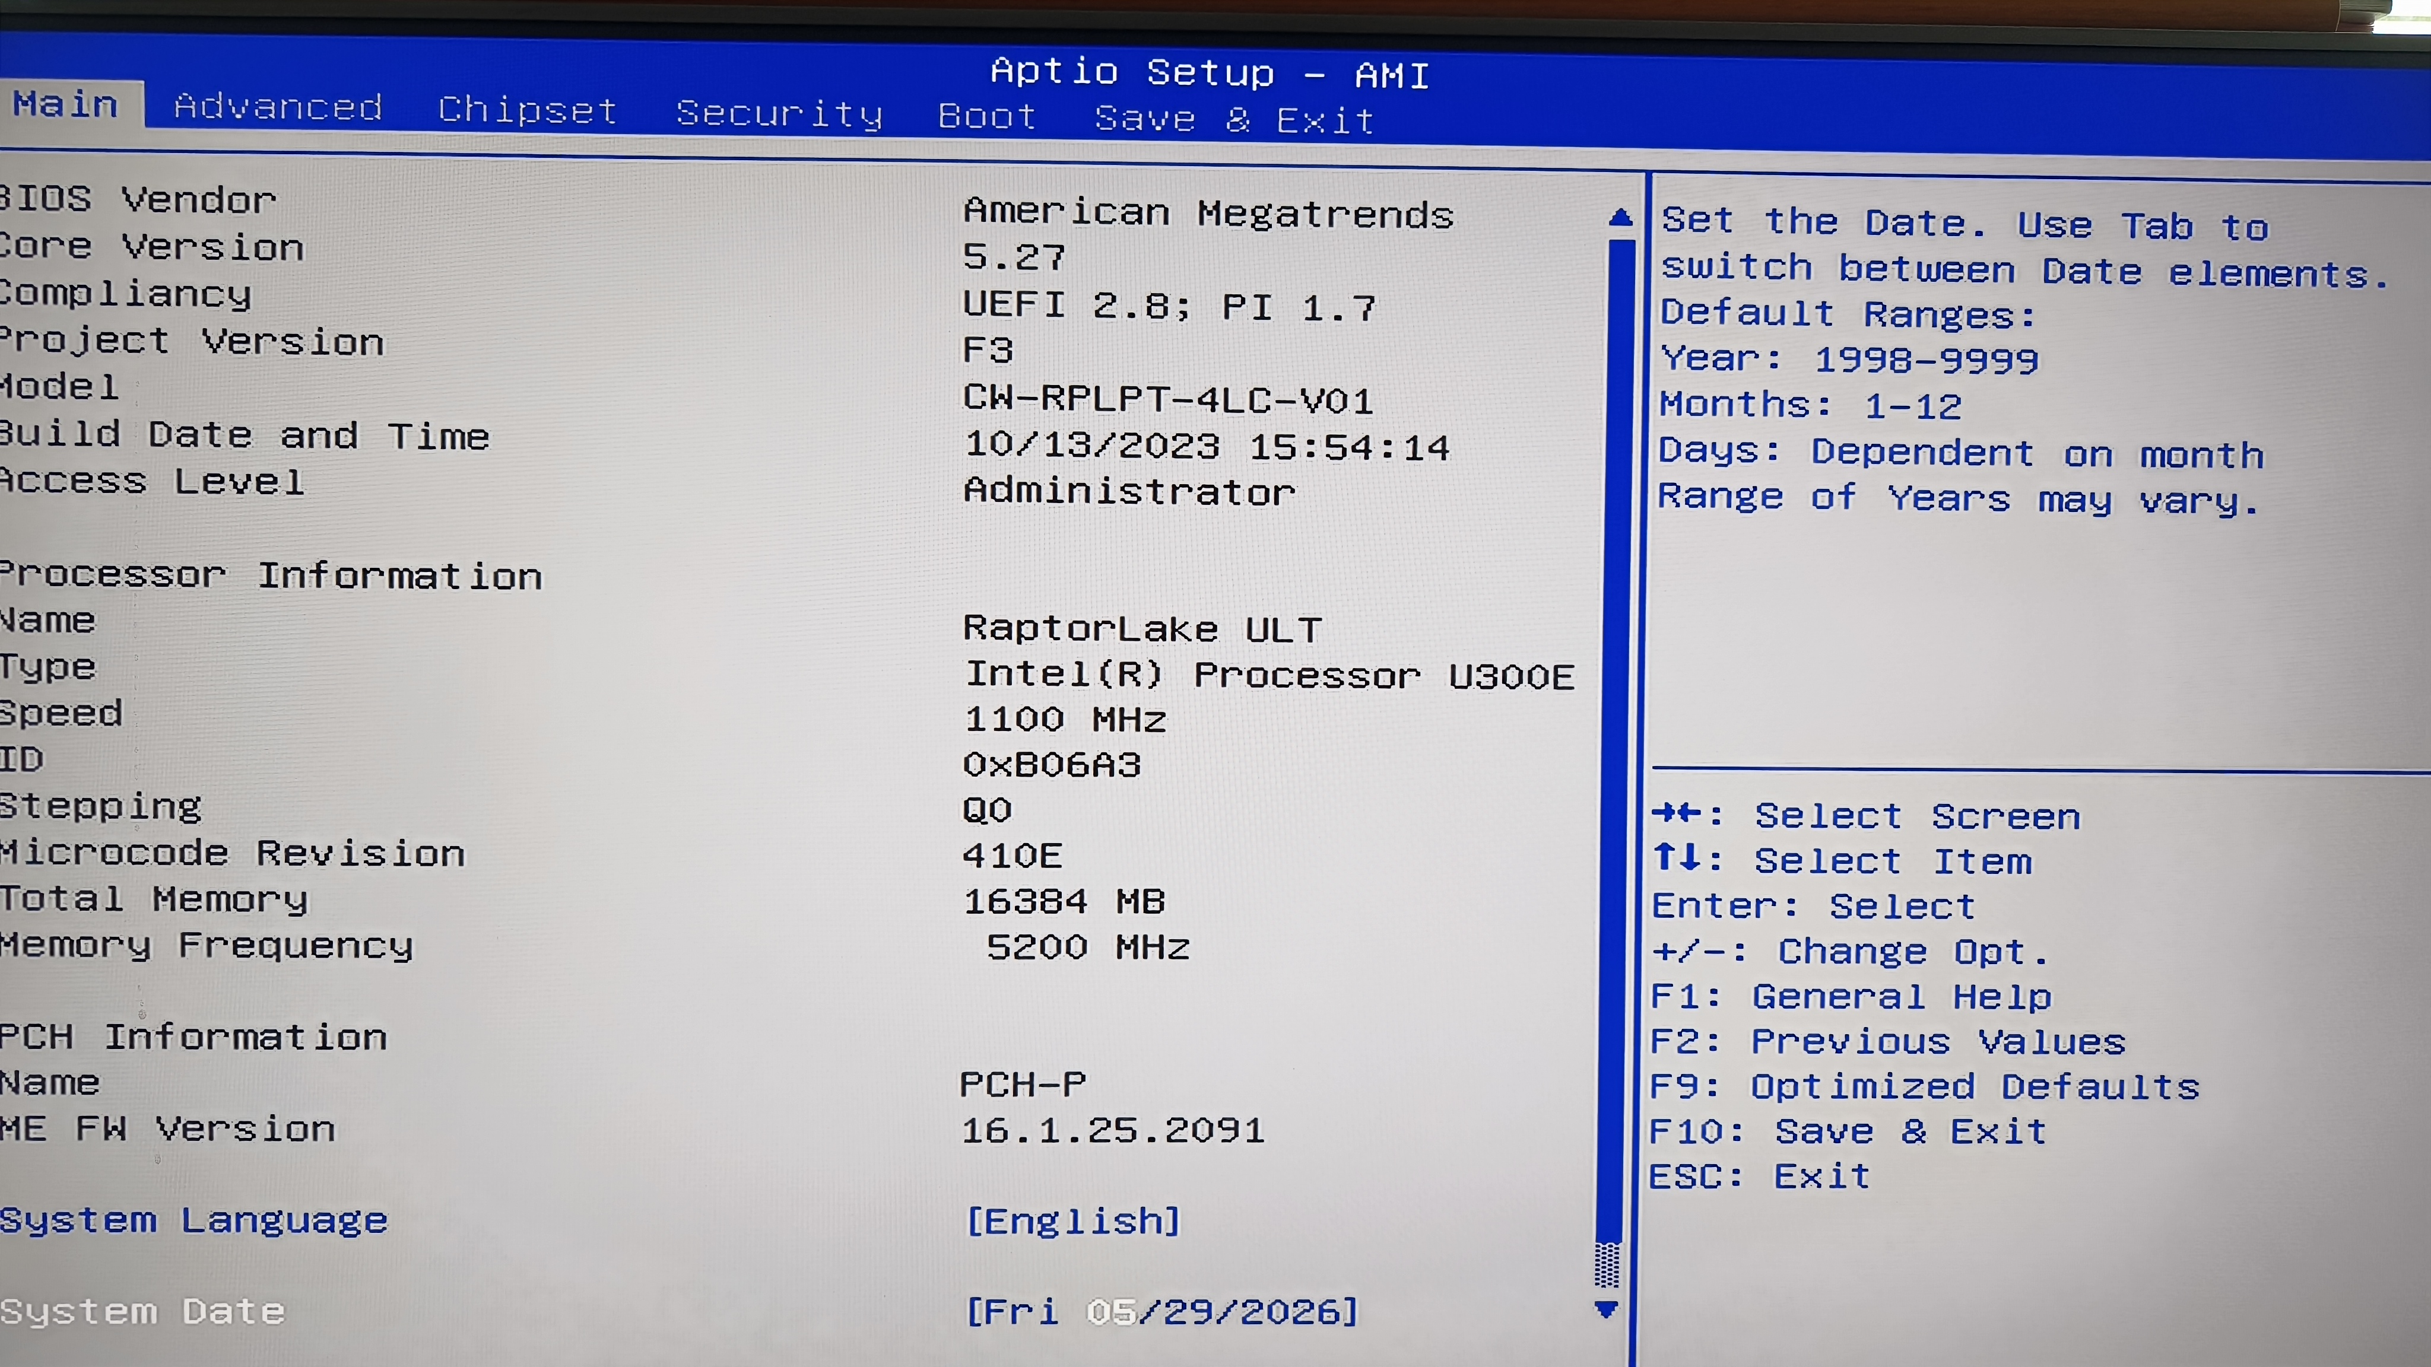Click the Project Version label
The height and width of the screenshot is (1367, 2431).
pyautogui.click(x=192, y=342)
